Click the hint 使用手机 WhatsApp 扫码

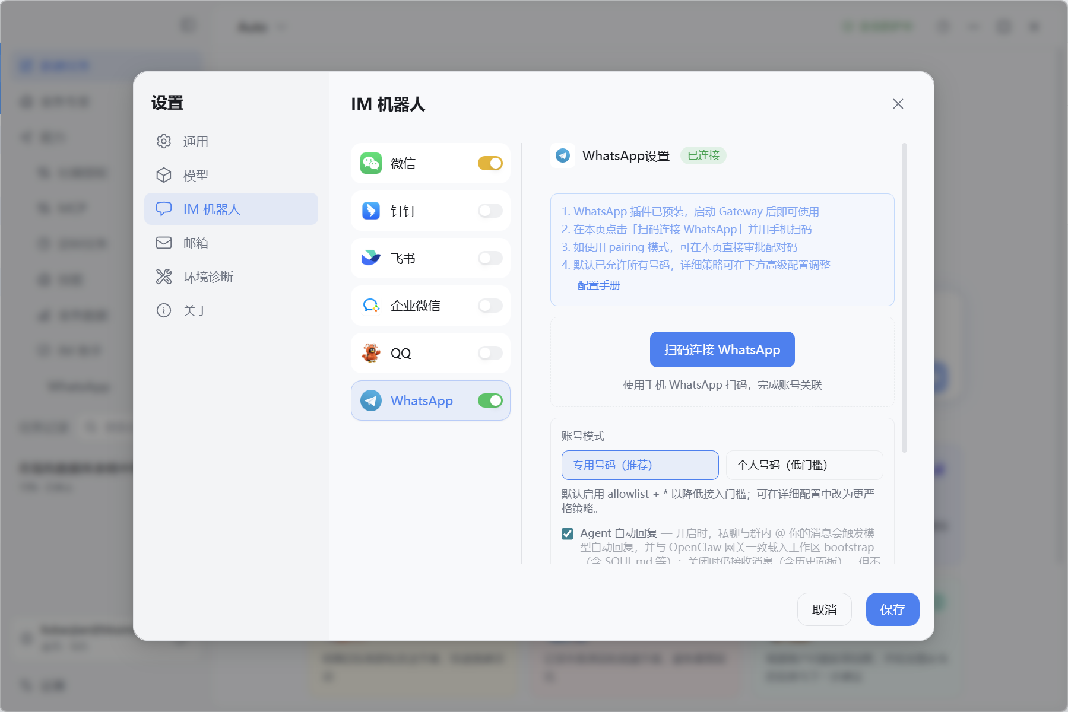722,385
